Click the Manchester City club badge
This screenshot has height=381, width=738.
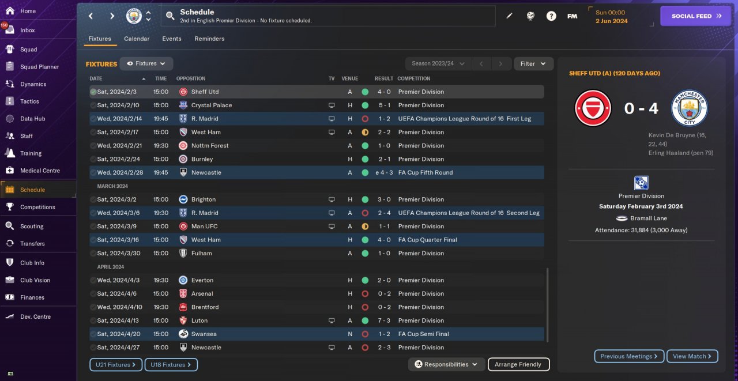click(134, 16)
